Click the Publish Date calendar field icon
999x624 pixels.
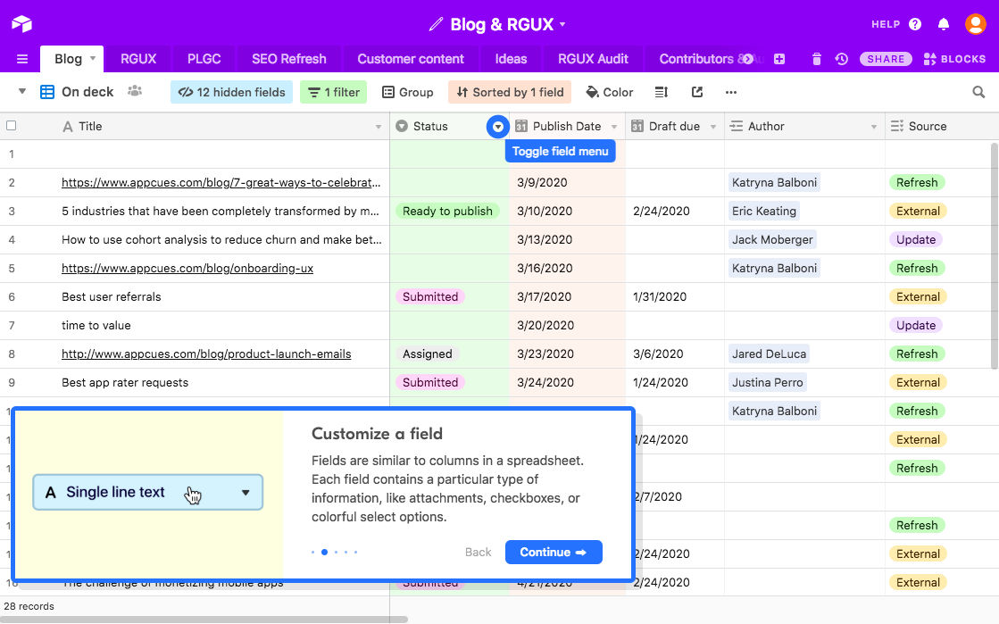click(521, 126)
